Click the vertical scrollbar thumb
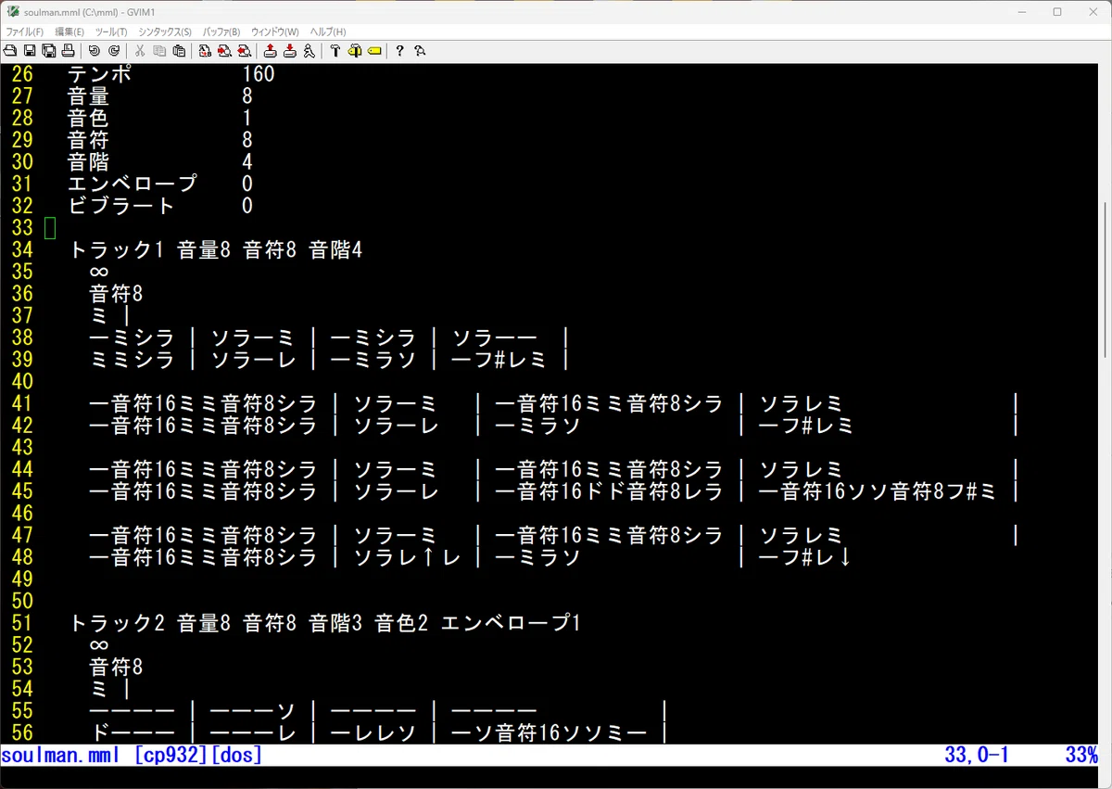1112x789 pixels. pyautogui.click(x=1106, y=279)
